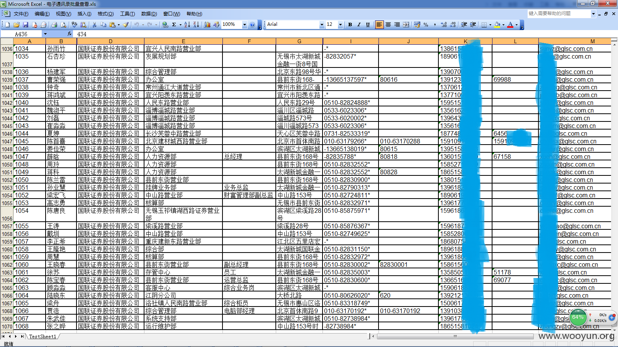Paste clipboard contents with the paste icon
The image size is (618, 347).
pyautogui.click(x=112, y=25)
